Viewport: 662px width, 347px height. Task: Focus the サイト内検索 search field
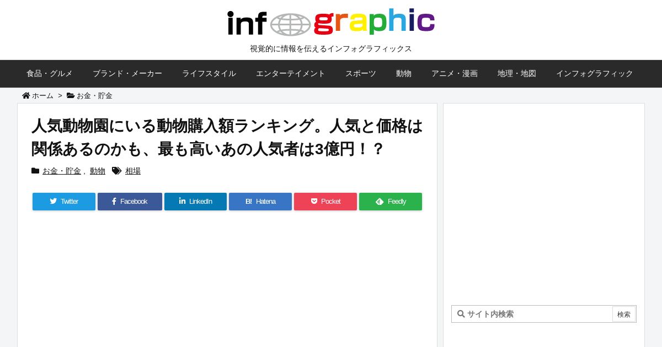click(532, 314)
